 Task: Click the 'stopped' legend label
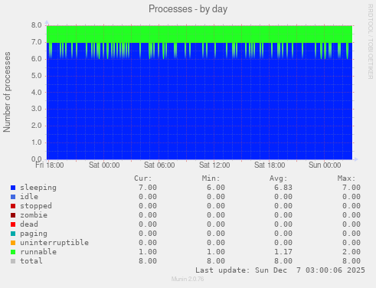click(36, 206)
